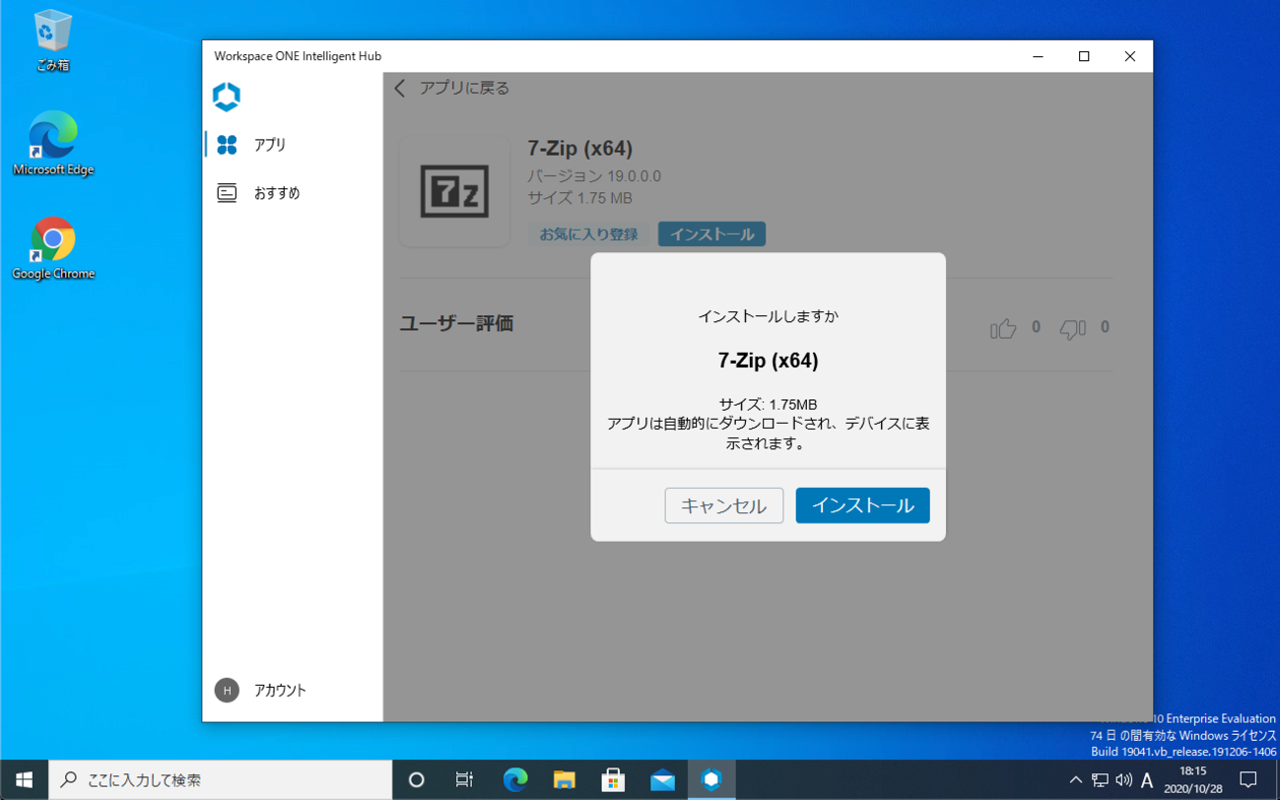The width and height of the screenshot is (1280, 800).
Task: Click the thumbs-up rating icon
Action: tap(1003, 328)
